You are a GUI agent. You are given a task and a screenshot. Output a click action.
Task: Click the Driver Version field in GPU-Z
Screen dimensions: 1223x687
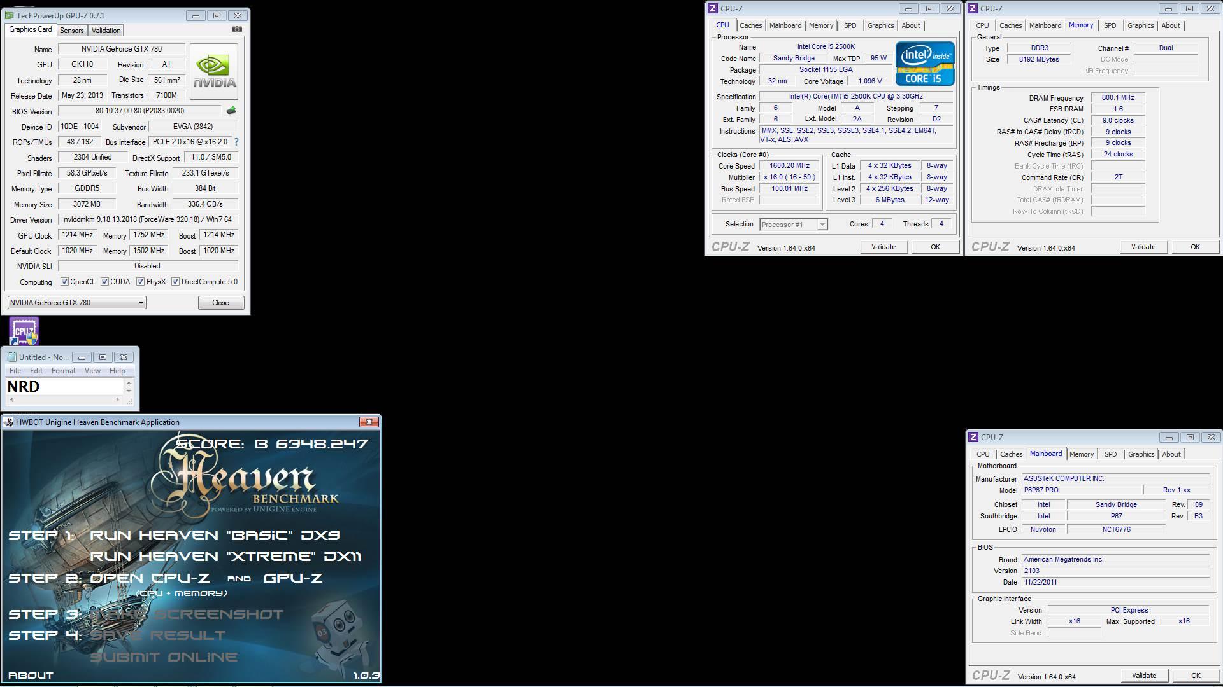click(148, 219)
